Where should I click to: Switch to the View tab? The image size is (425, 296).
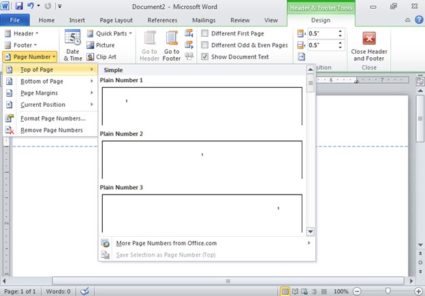[271, 20]
